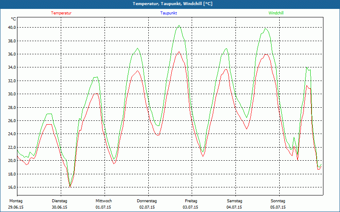Screen dimensions: 340x212
Task: Click the date 30.06.15
Action: pyautogui.click(x=59, y=207)
